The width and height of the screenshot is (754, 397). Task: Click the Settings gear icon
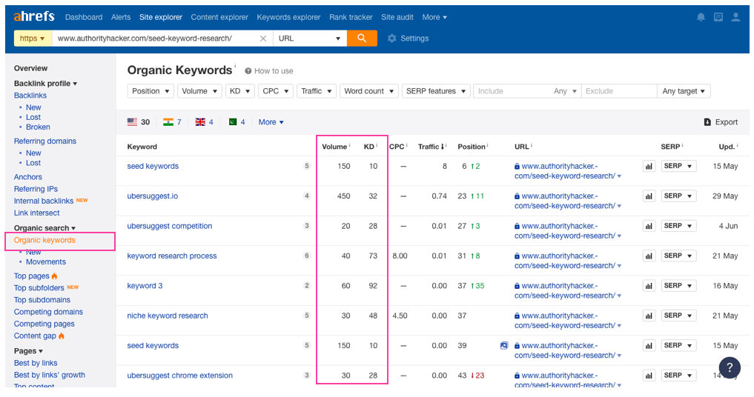click(x=392, y=39)
